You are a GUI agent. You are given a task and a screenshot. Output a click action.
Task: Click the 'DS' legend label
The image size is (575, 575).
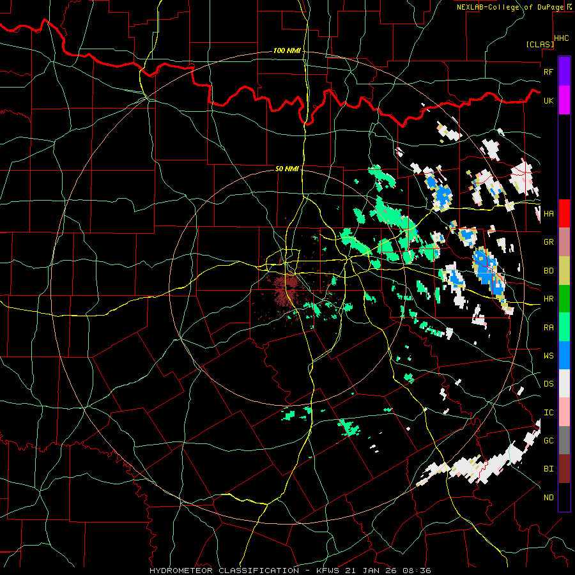[x=548, y=384]
